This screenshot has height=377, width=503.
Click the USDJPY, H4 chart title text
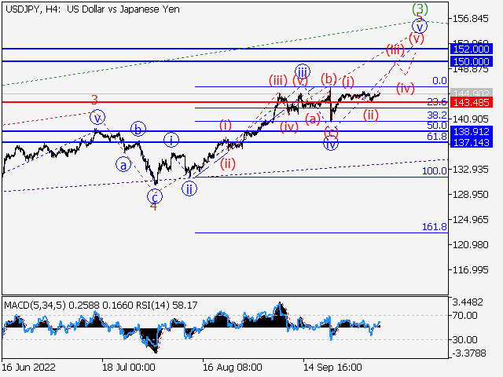(93, 9)
